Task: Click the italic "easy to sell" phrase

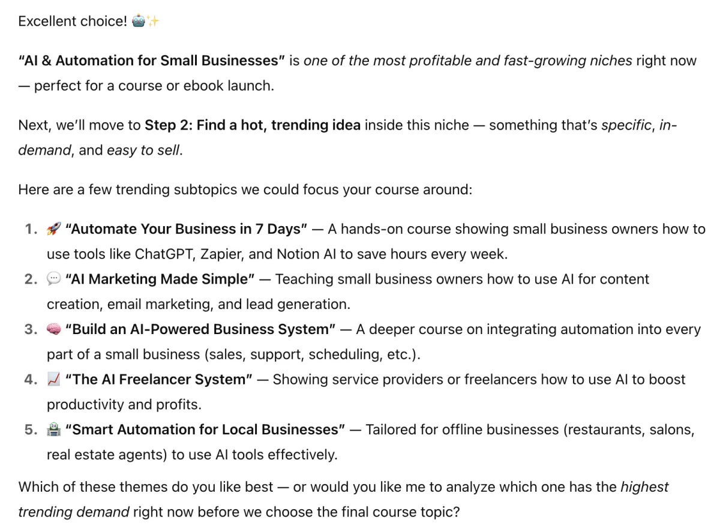Action: pyautogui.click(x=143, y=150)
